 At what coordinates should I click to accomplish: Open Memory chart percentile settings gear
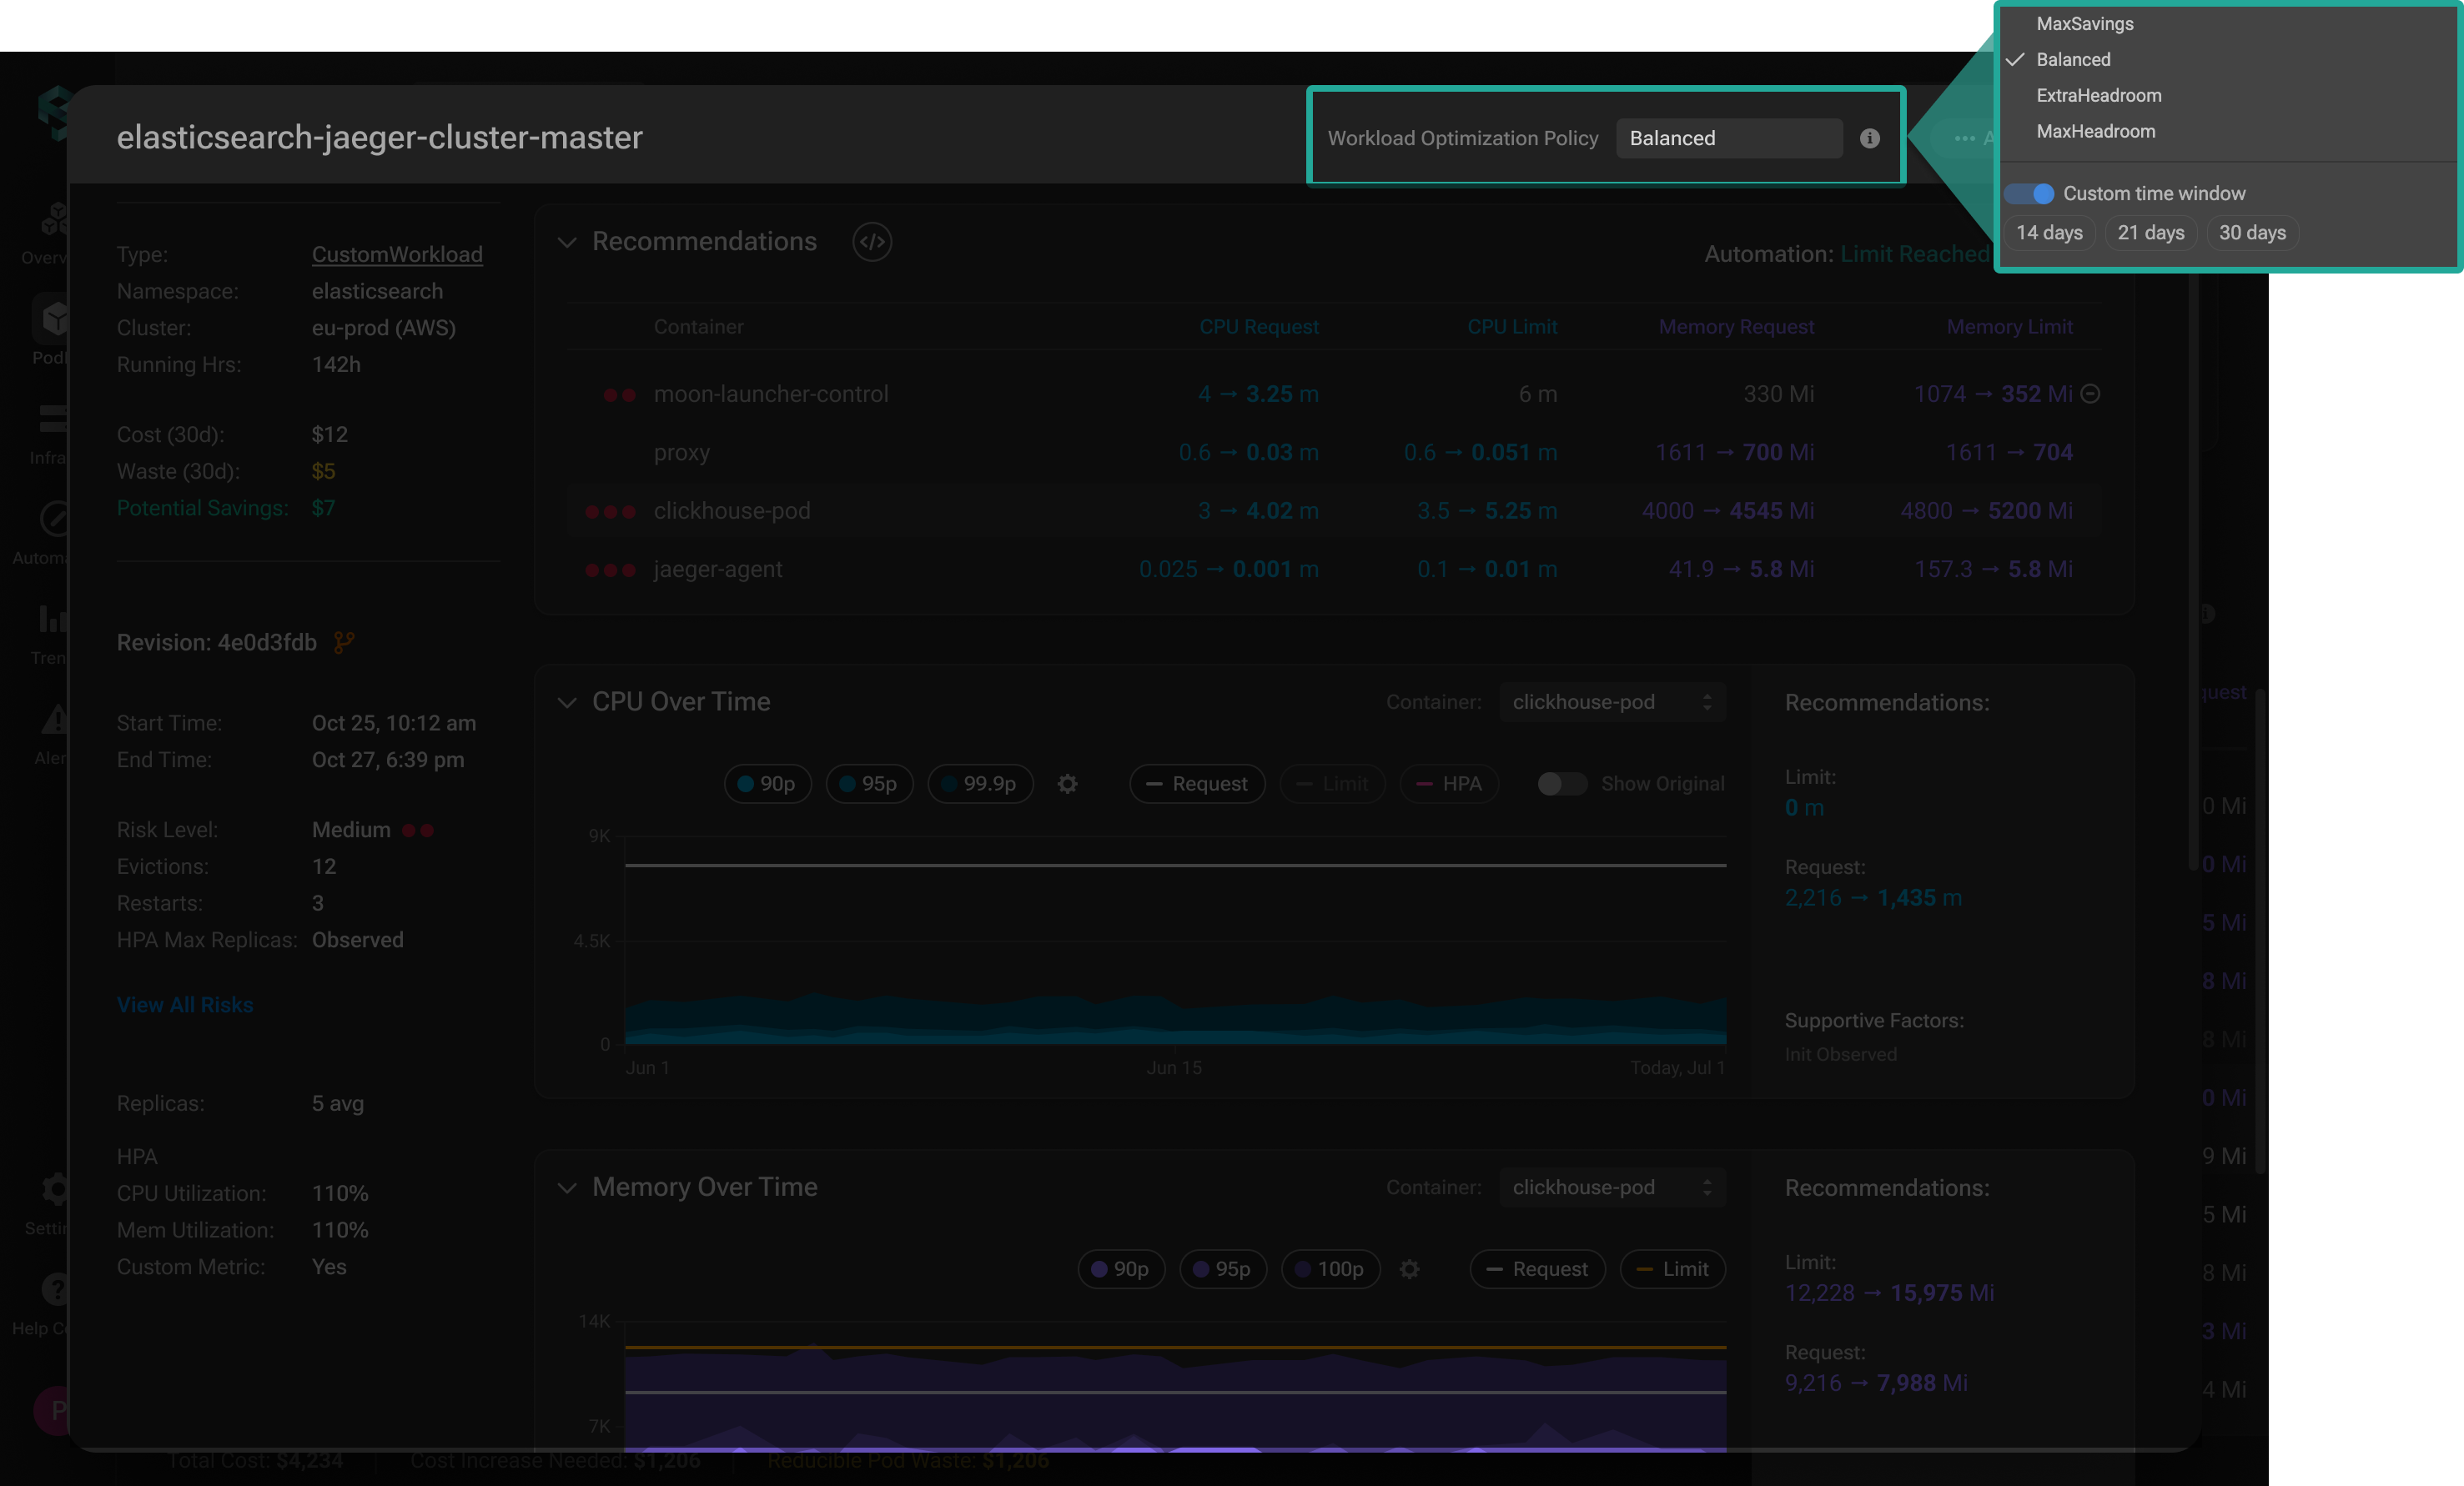1409,1269
